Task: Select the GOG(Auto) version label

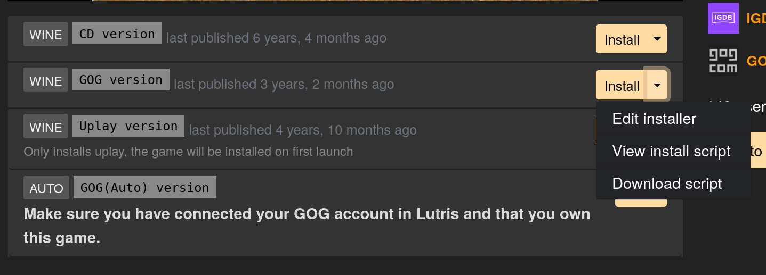Action: point(144,188)
